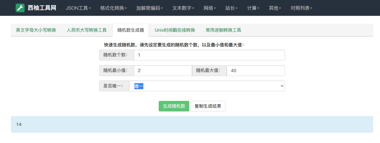Expand the 计算 menu

[253, 8]
